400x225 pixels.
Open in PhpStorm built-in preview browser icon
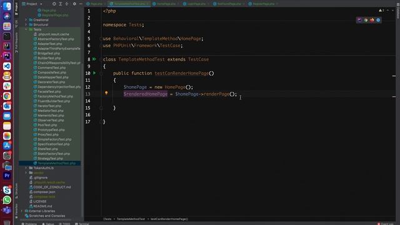(x=359, y=20)
